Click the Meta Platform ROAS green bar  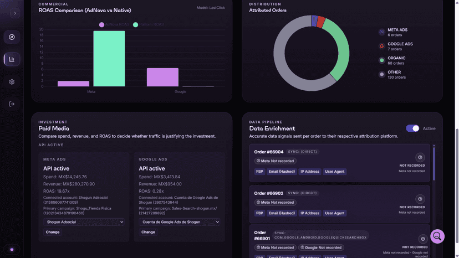click(109, 59)
